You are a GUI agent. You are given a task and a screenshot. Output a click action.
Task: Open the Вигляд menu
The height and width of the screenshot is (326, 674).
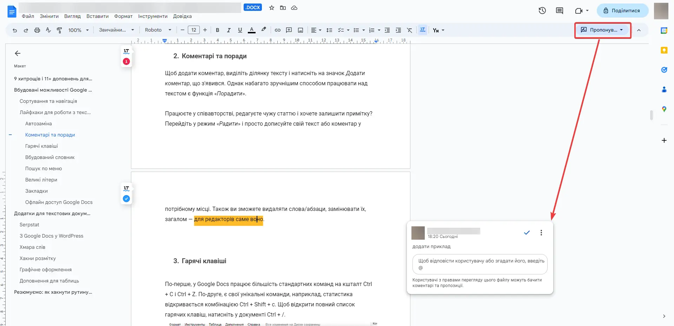(72, 16)
